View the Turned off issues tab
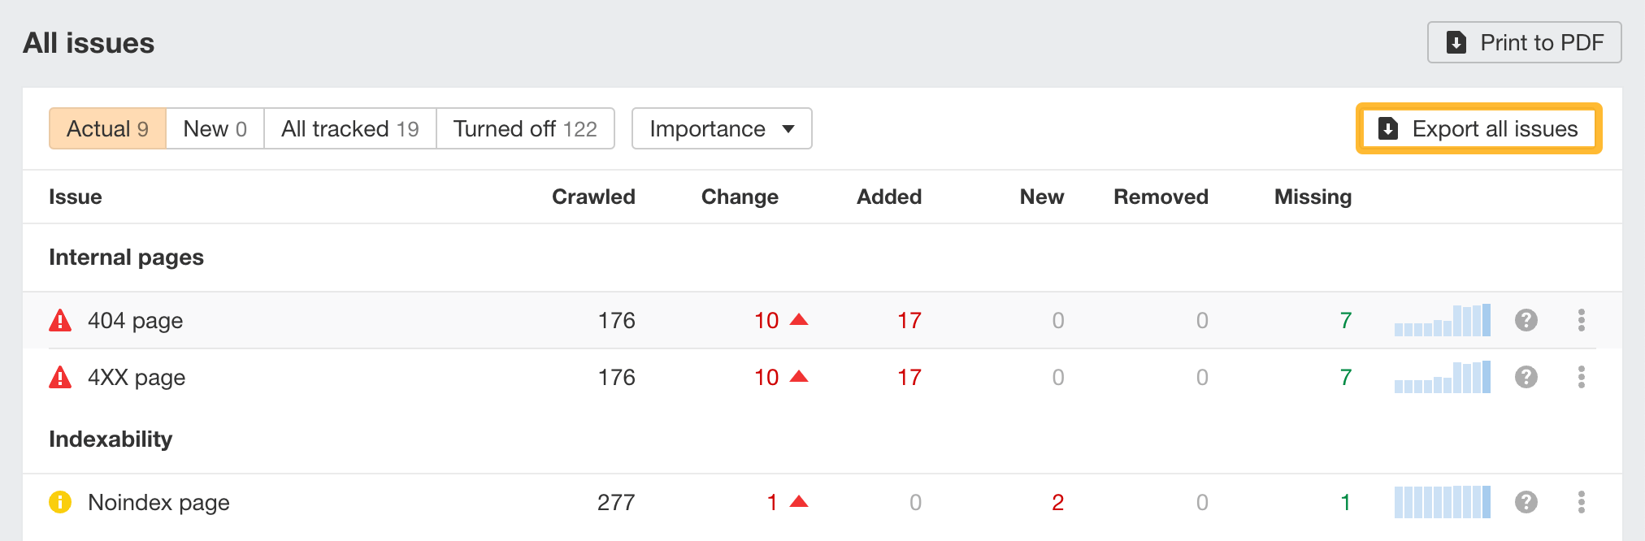 525,128
